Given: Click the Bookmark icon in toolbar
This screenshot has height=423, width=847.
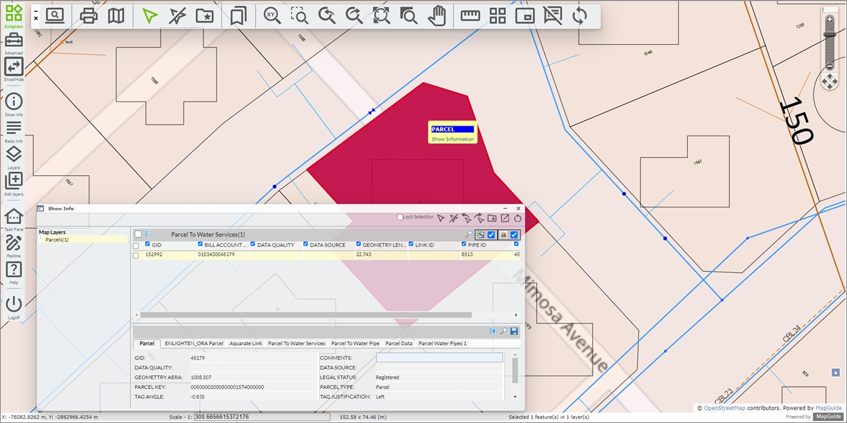Looking at the screenshot, I should 238,17.
